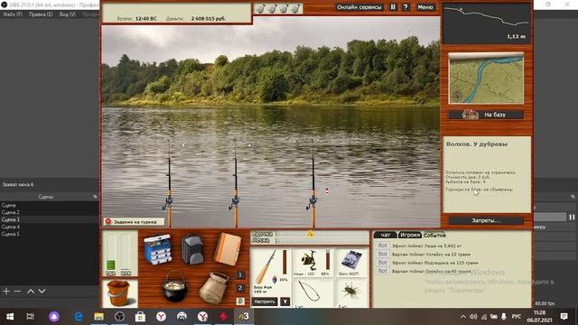Screen dimensions: 578x325
Task: Open the Чат tab
Action: click(x=386, y=235)
